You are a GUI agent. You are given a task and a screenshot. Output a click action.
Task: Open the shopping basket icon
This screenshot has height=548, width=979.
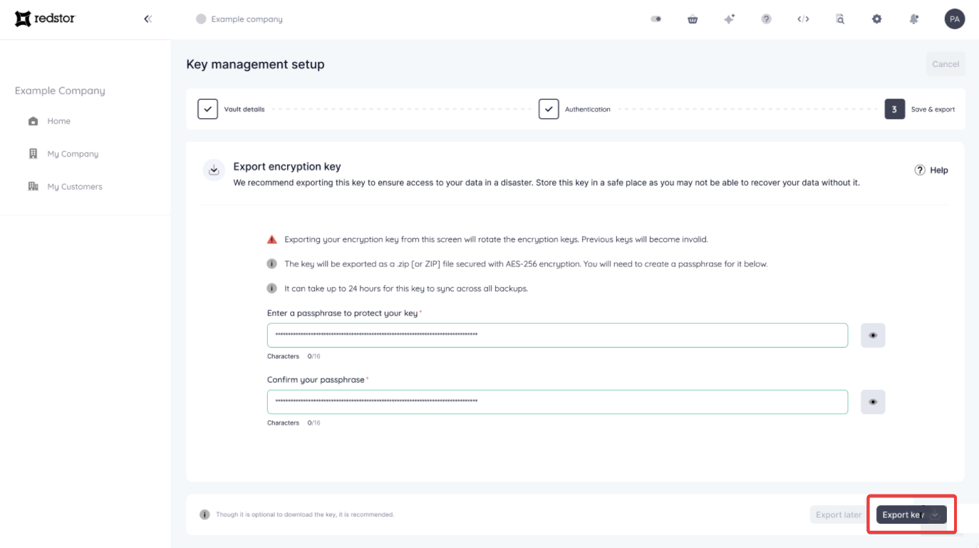coord(693,19)
